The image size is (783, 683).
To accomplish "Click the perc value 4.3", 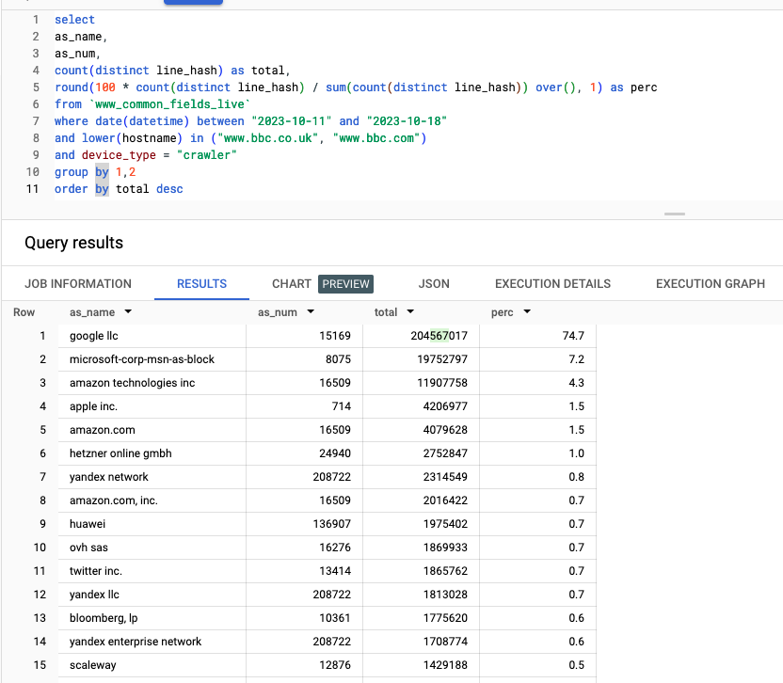I will [576, 383].
